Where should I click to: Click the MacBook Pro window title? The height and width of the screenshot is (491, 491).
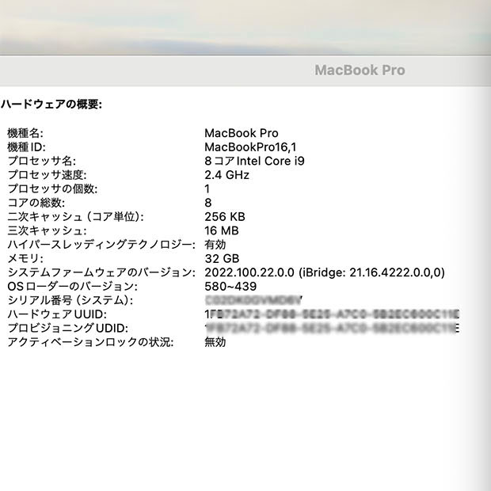pyautogui.click(x=360, y=70)
